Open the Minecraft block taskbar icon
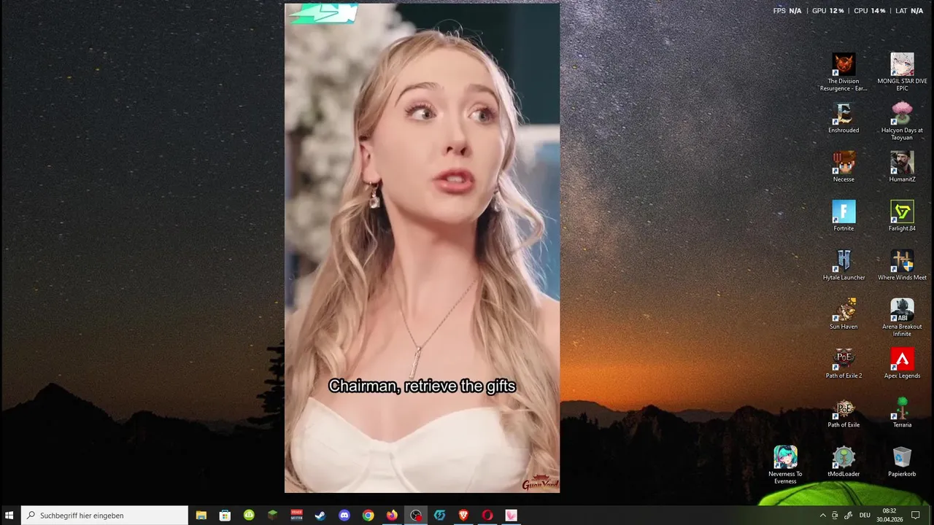934x525 pixels. [x=272, y=515]
